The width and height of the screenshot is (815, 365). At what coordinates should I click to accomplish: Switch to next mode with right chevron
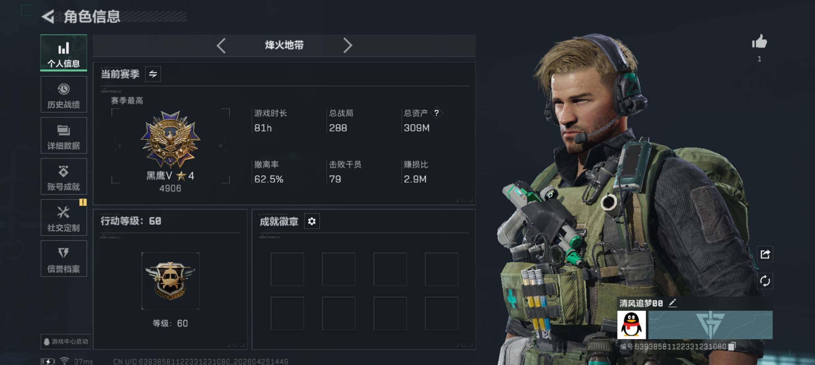click(348, 45)
